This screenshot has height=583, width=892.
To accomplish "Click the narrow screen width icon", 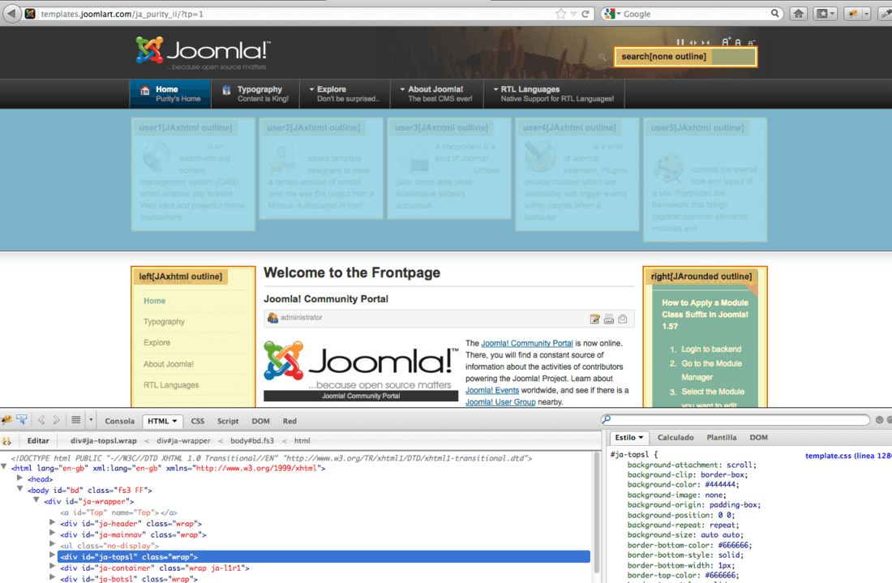I will [x=705, y=43].
